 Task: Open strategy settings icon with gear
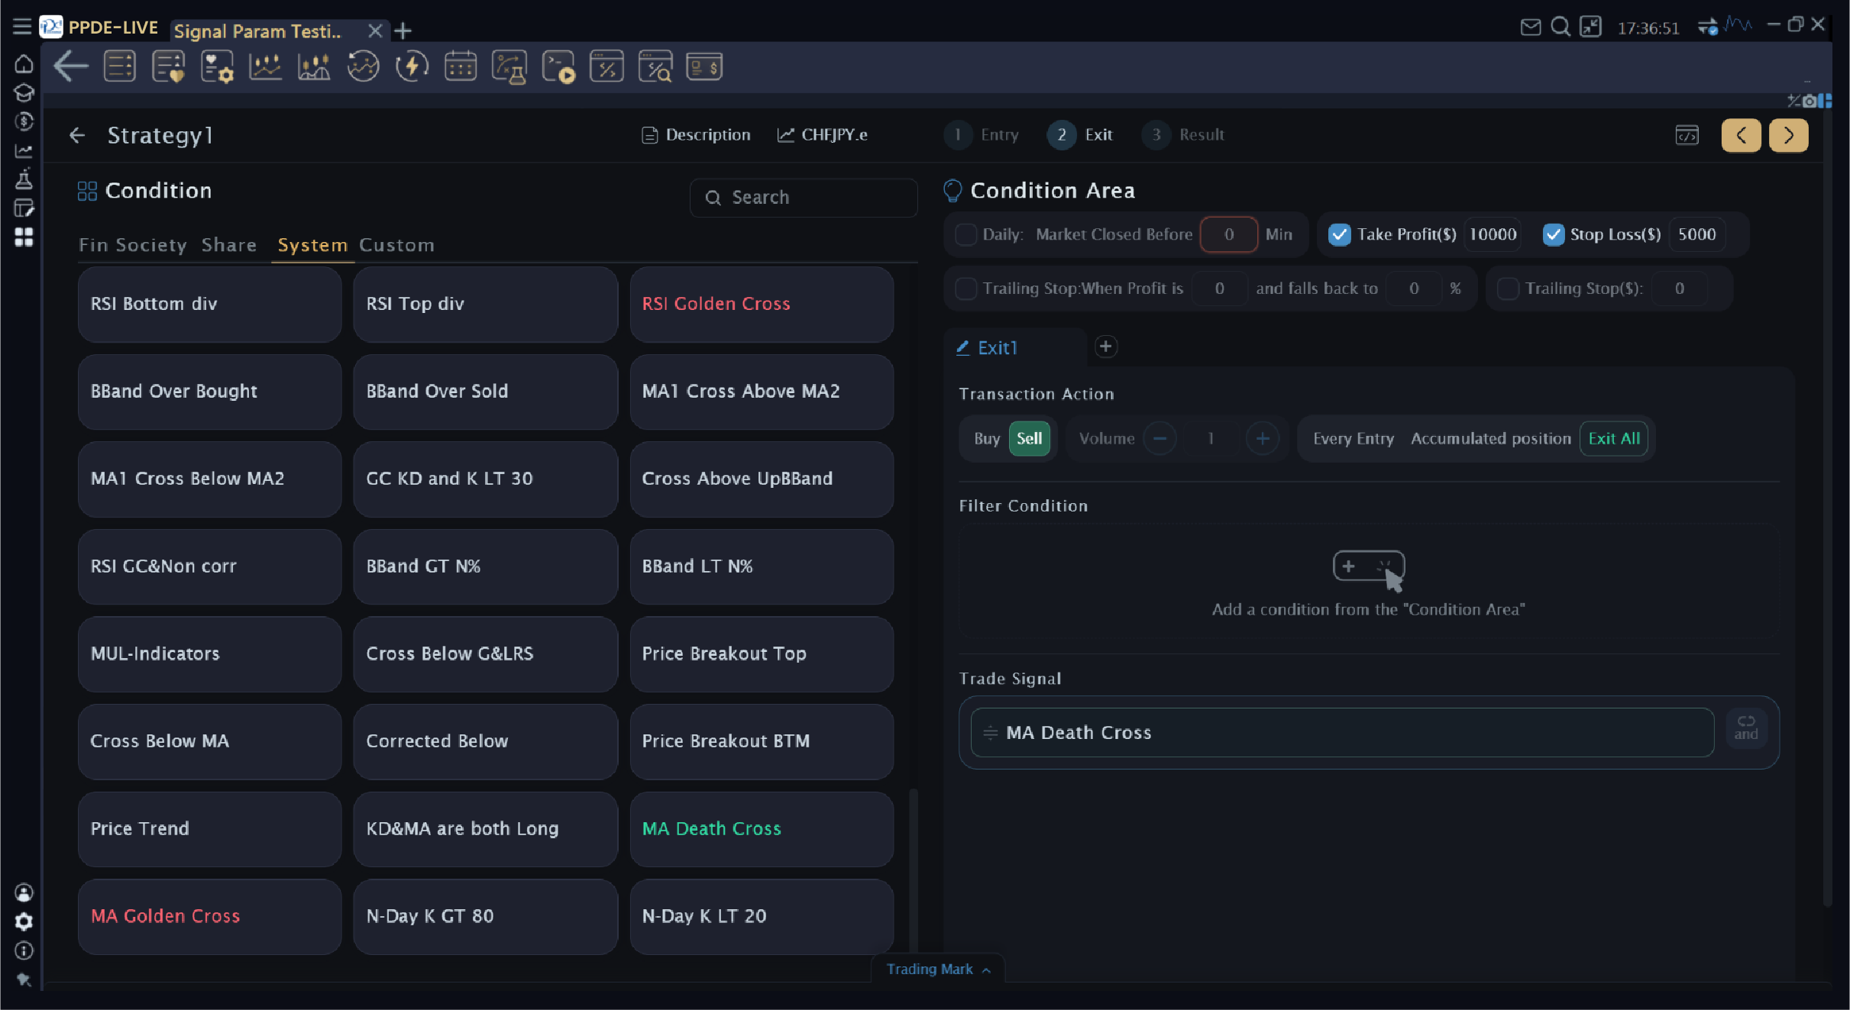click(x=217, y=66)
